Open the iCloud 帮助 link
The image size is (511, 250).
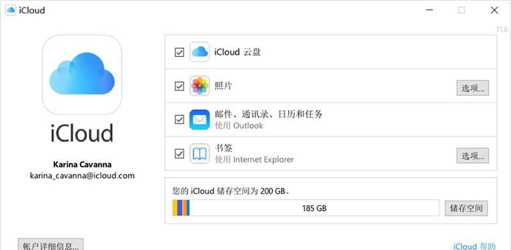tap(475, 246)
